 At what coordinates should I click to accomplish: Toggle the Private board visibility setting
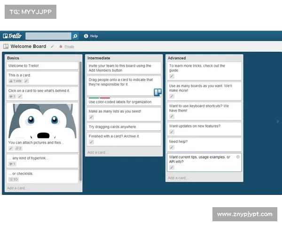click(x=69, y=47)
